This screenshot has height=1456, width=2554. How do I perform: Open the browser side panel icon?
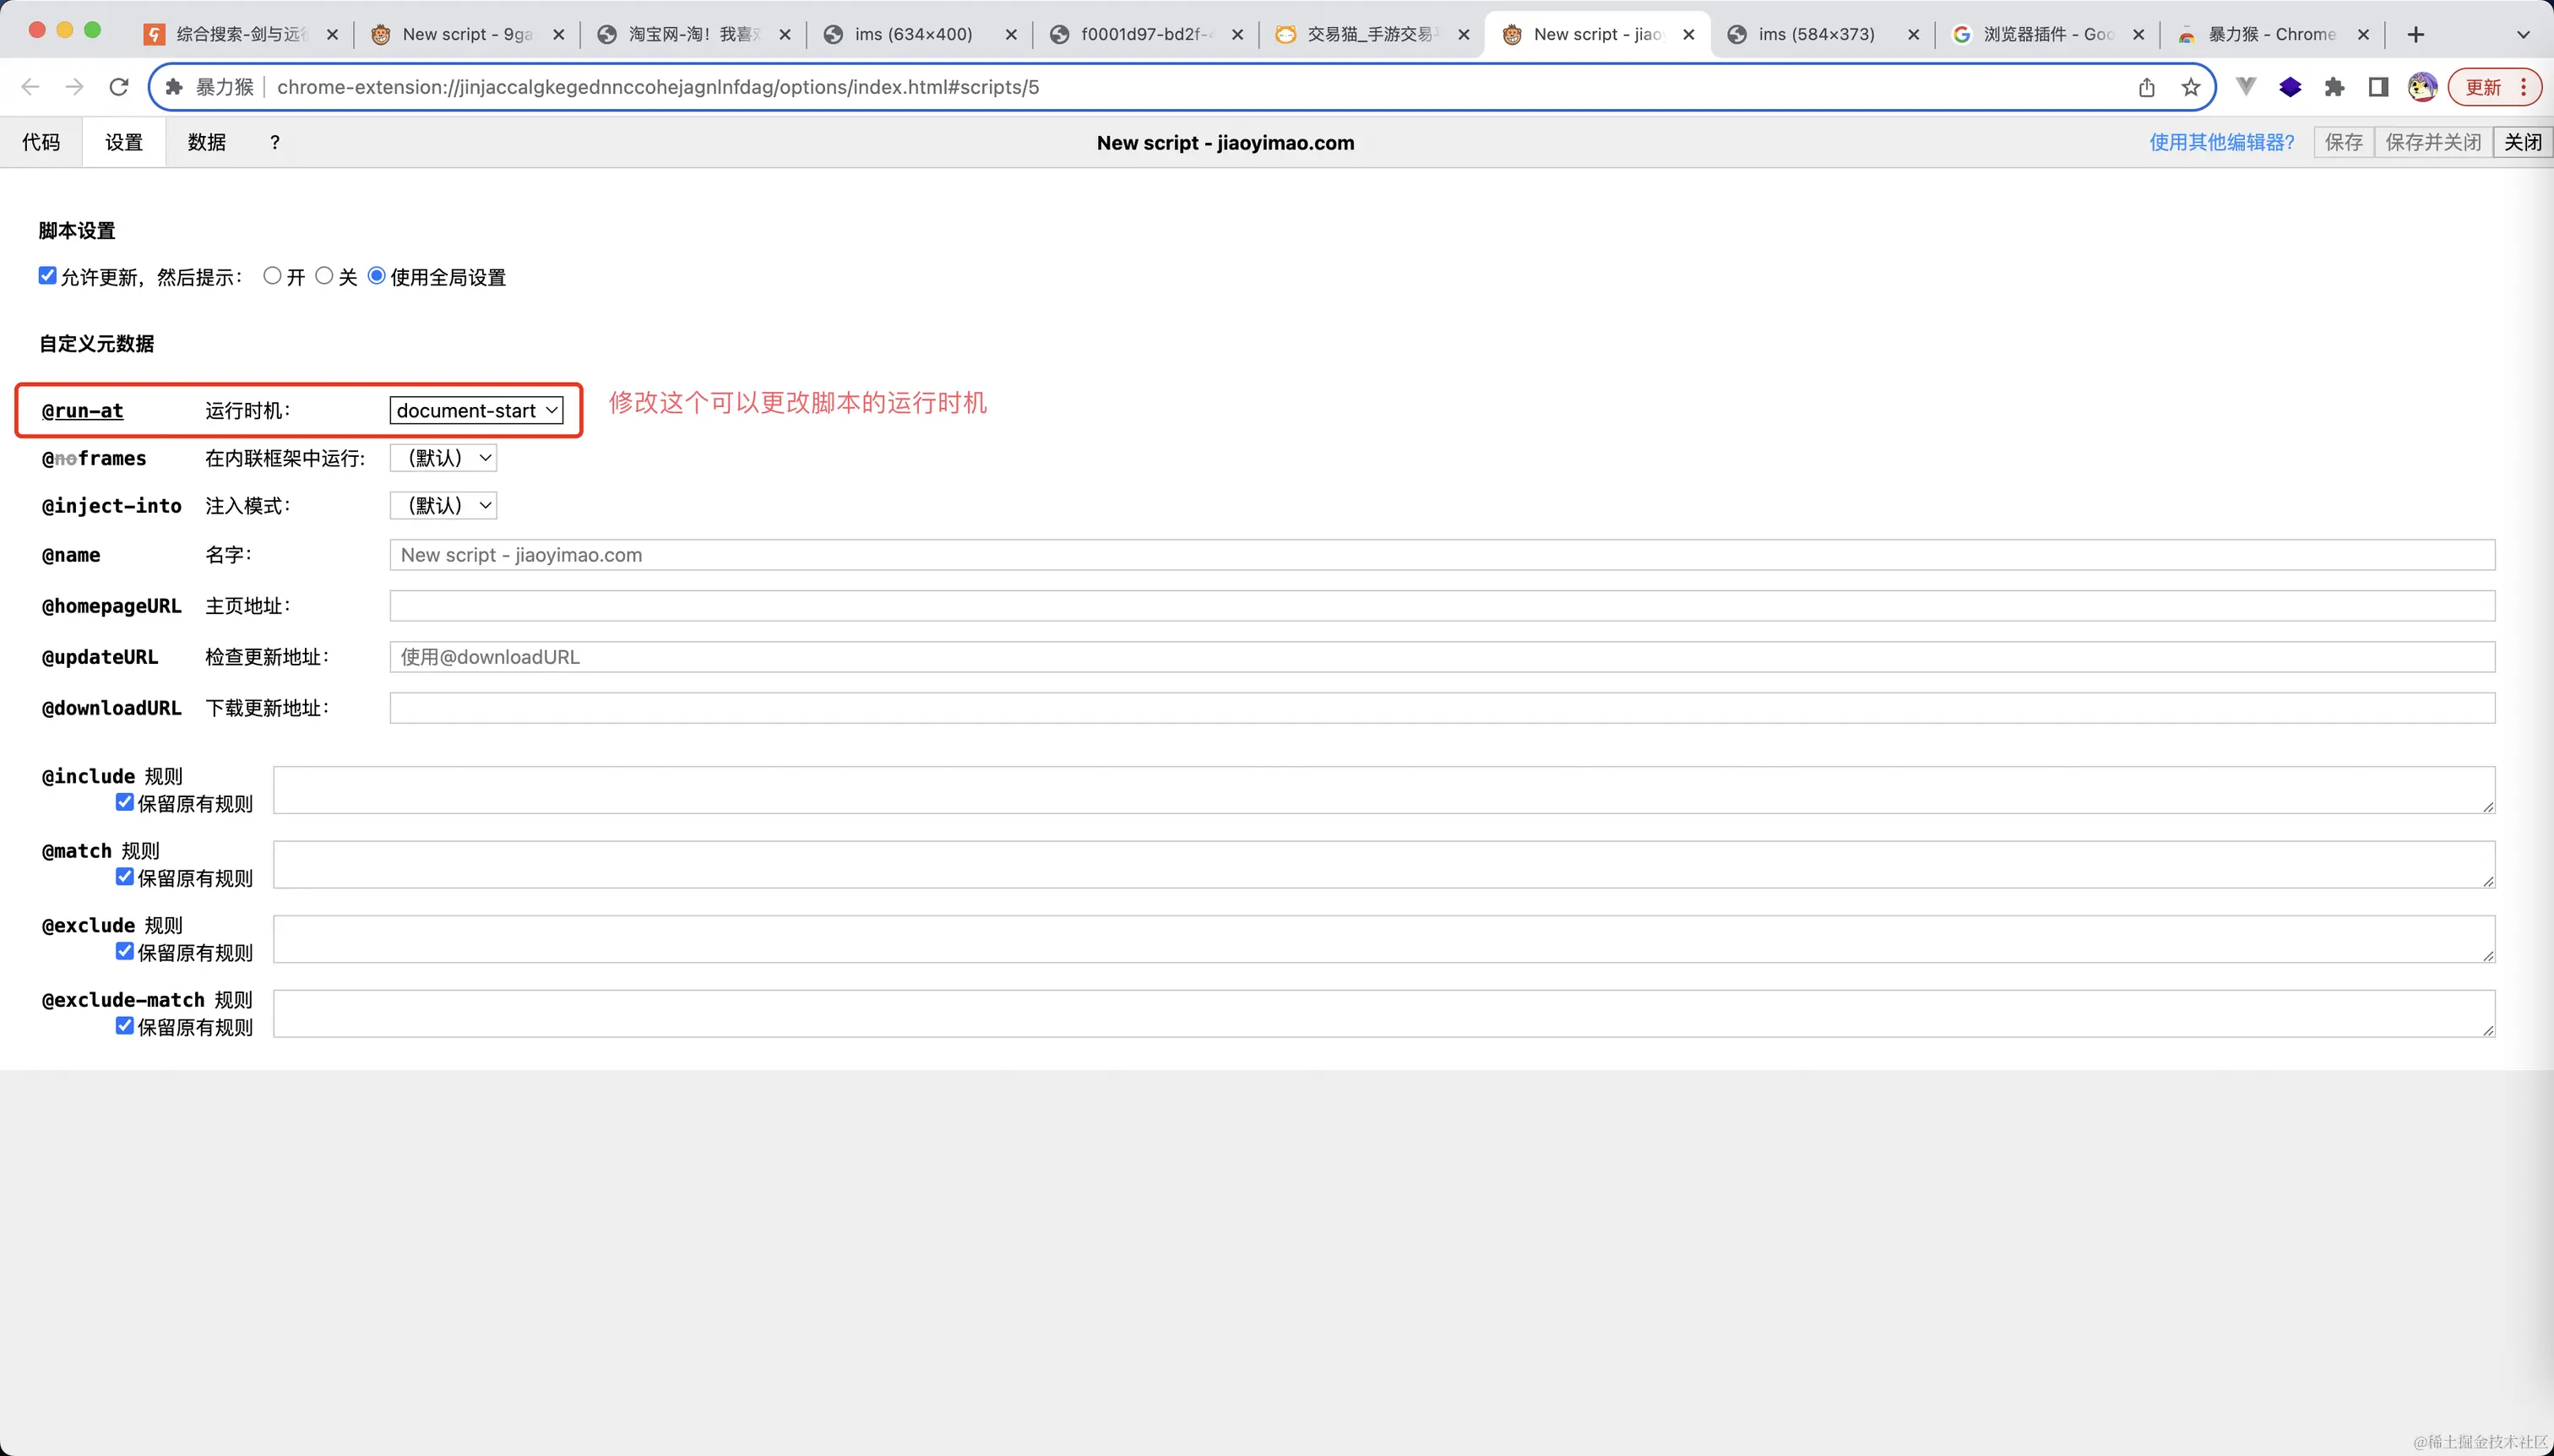pos(2378,87)
